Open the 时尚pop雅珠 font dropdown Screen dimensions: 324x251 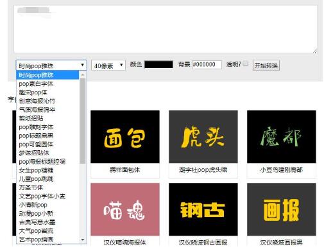pyautogui.click(x=51, y=65)
